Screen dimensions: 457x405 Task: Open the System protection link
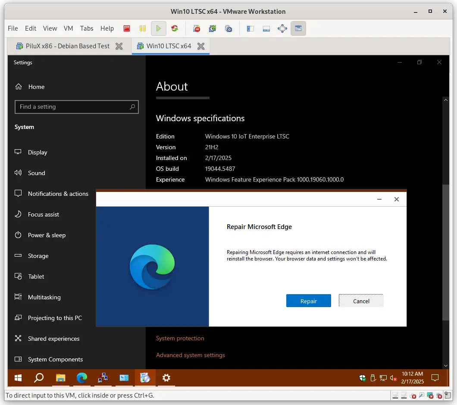coord(180,338)
